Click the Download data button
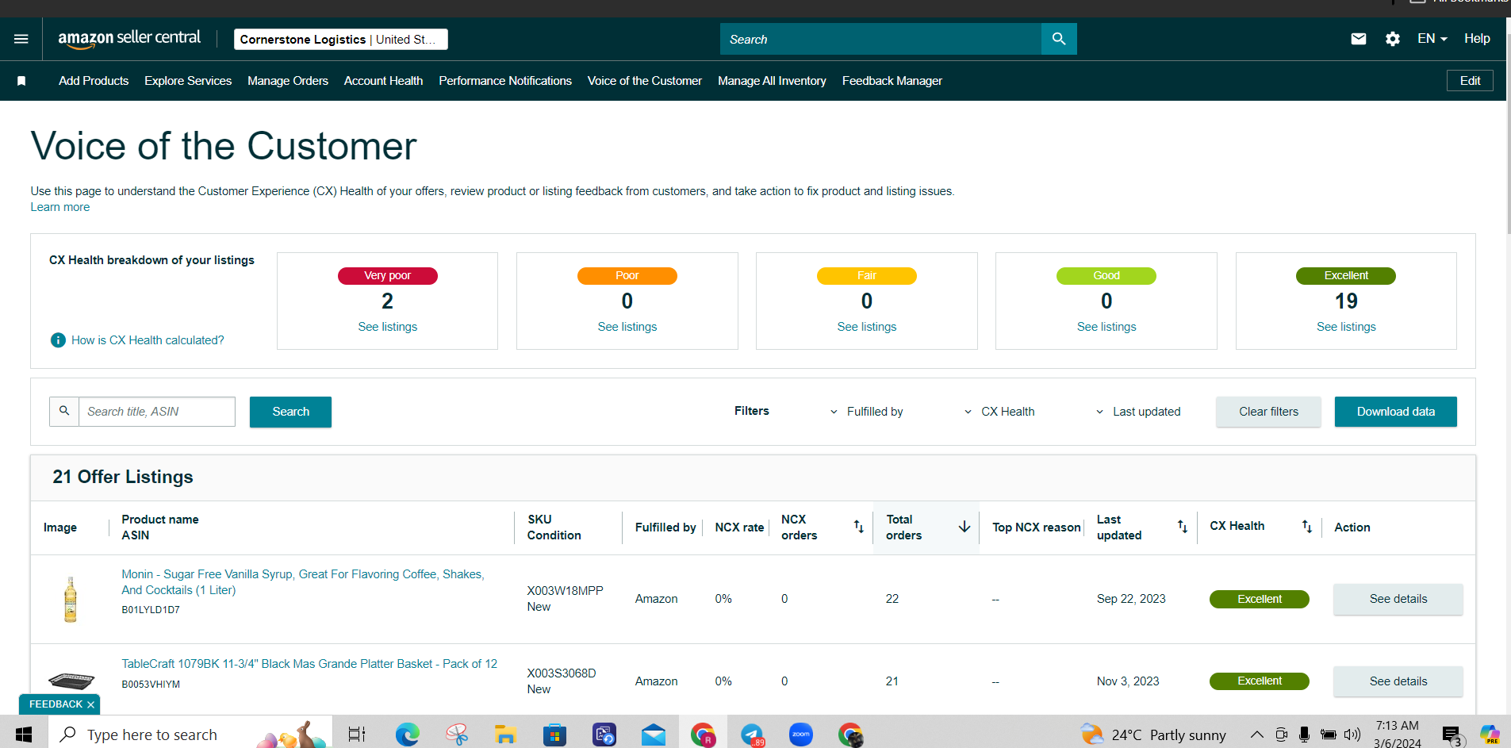Viewport: 1511px width, 748px height. tap(1395, 412)
